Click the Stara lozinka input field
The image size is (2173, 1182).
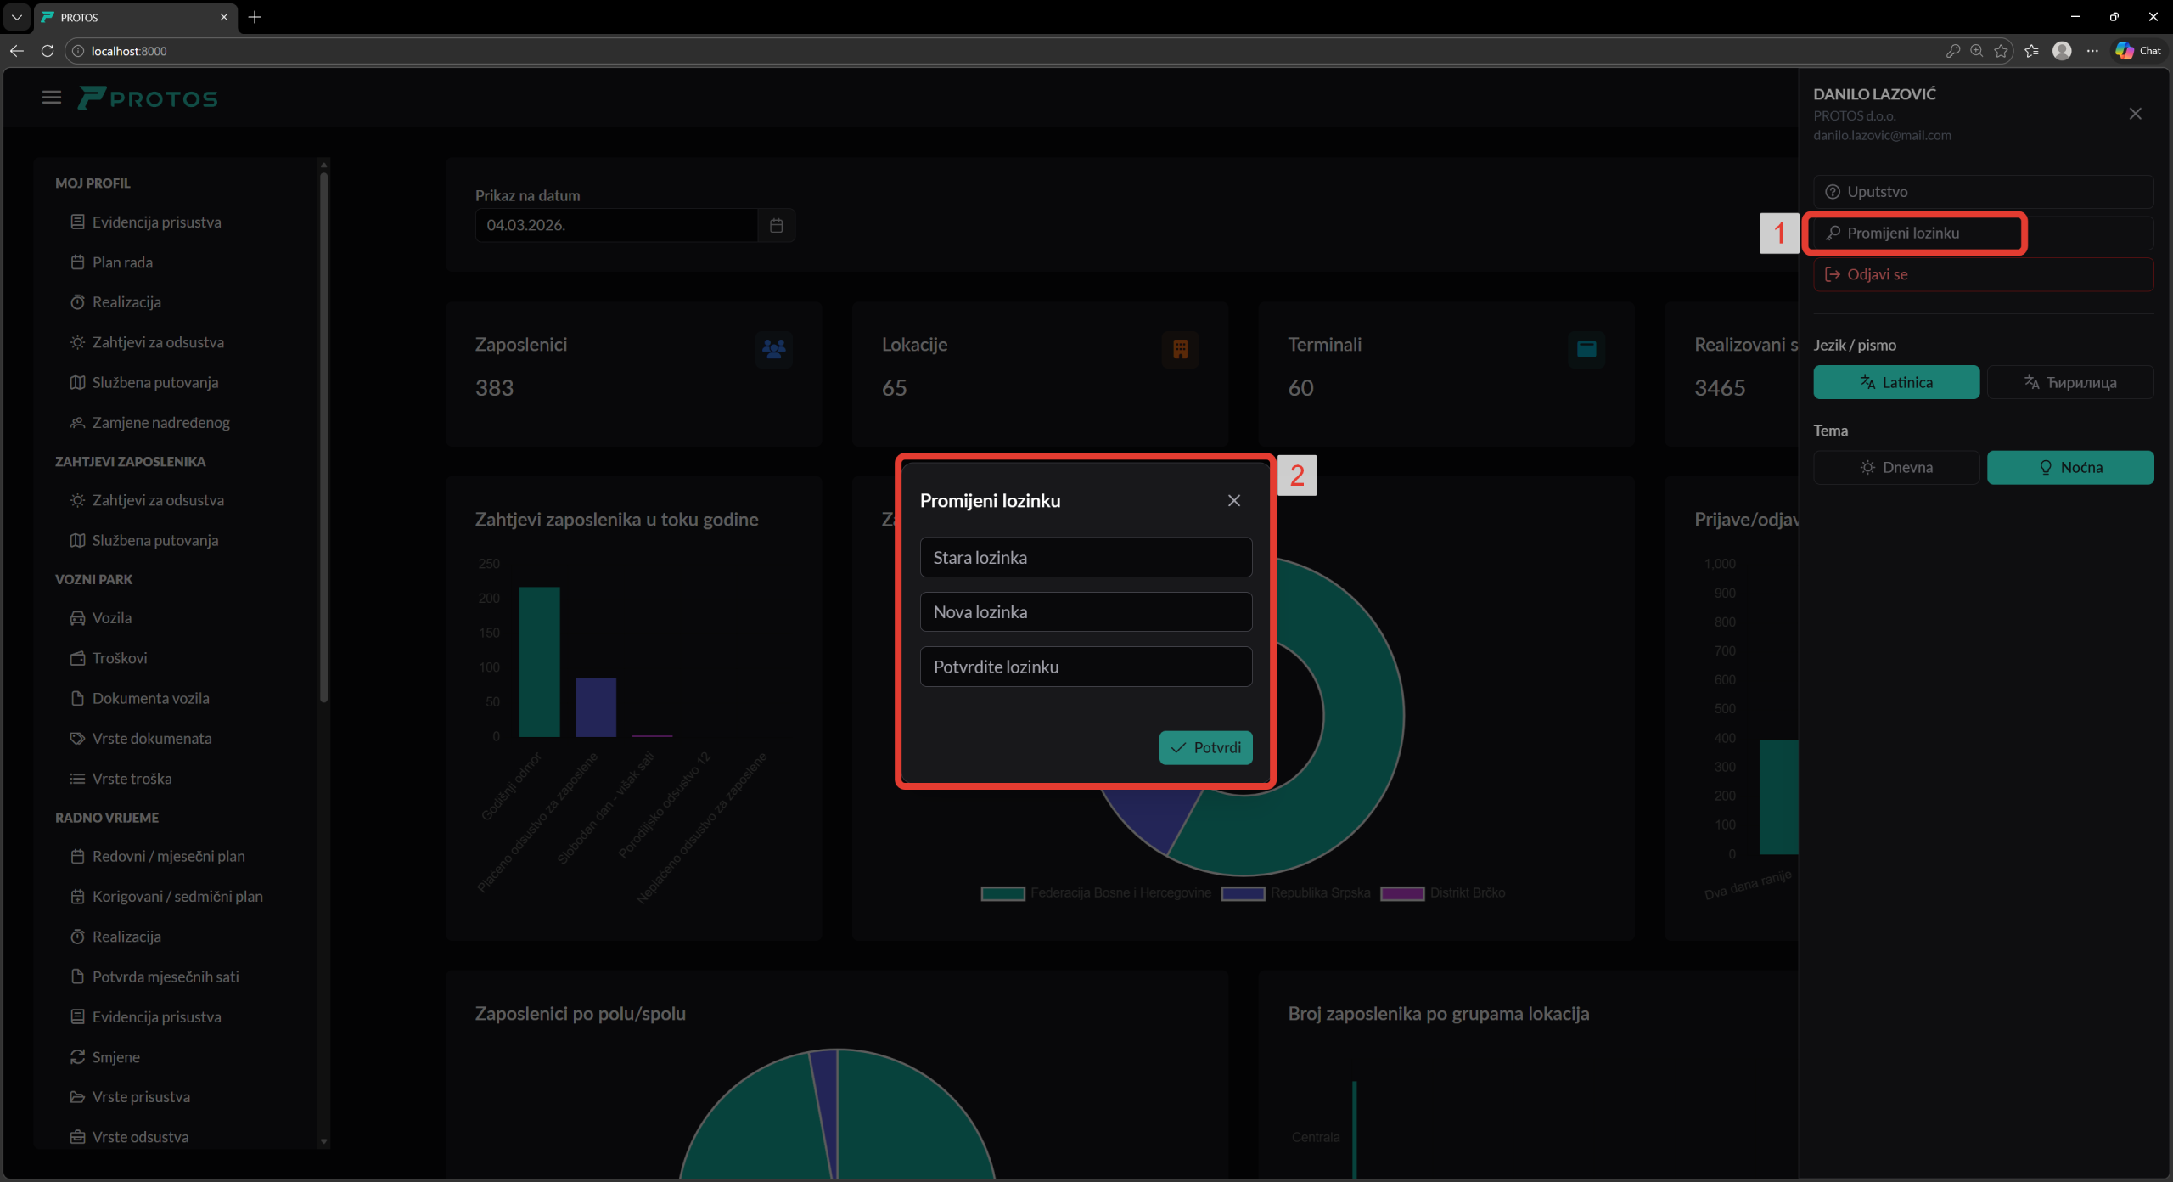coord(1085,558)
